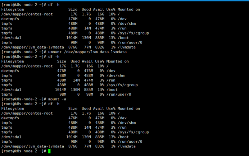
Task: Click /dev/sda1 filesystem name in output after umount
Action: pyautogui.click(x=11, y=90)
